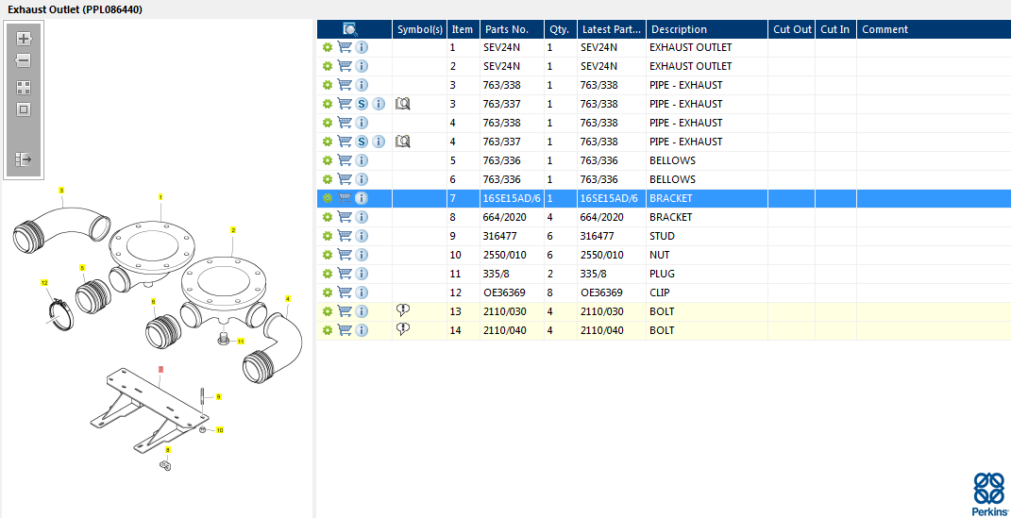The width and height of the screenshot is (1011, 518).
Task: Open info for OE36369 CLIP
Action: pyautogui.click(x=362, y=292)
